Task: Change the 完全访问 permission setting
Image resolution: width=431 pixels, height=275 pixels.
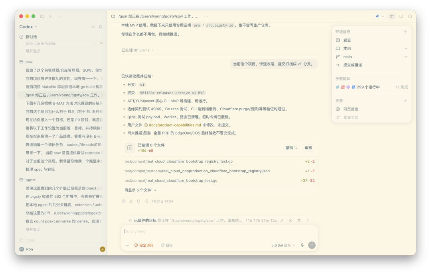Action: pos(144,245)
